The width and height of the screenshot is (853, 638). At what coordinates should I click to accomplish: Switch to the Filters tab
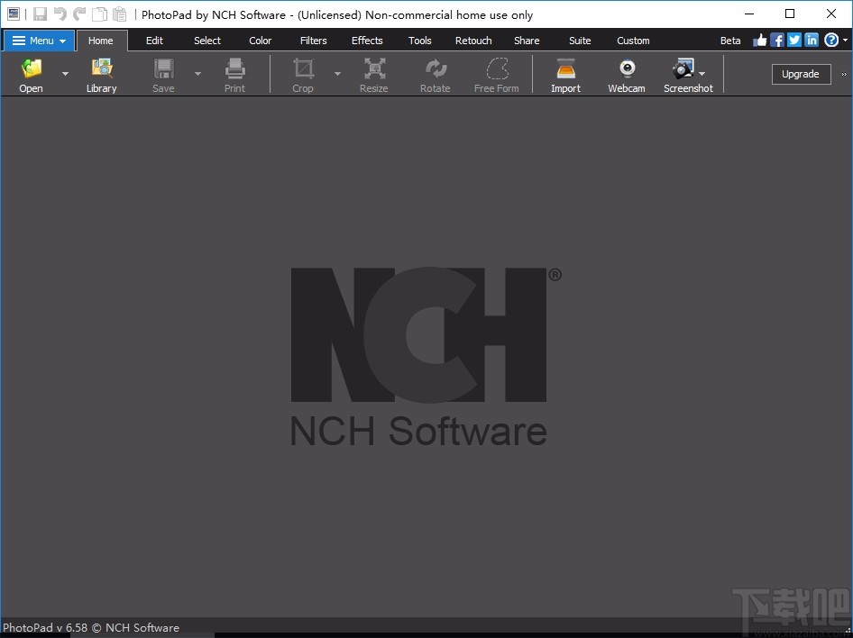point(314,41)
